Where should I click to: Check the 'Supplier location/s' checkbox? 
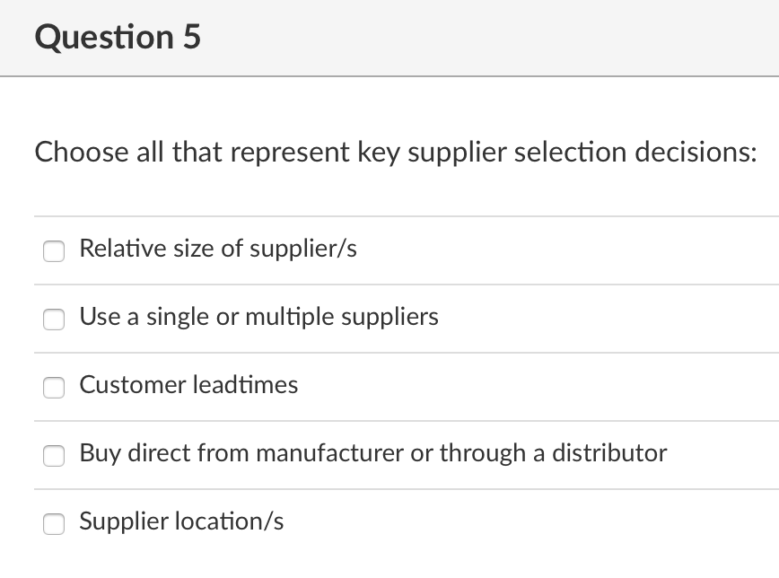[x=54, y=524]
